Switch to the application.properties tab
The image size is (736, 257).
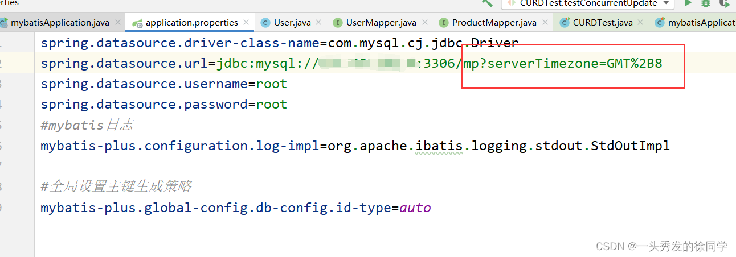click(192, 23)
